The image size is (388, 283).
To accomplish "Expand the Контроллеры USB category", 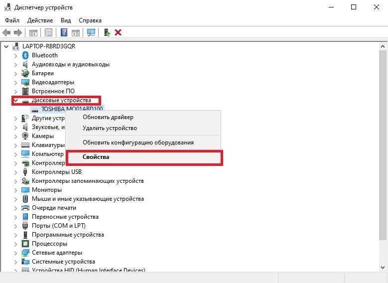I will [15, 172].
